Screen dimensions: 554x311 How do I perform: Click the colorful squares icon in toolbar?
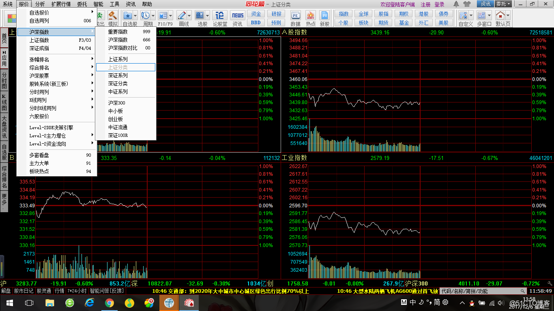tap(11, 18)
